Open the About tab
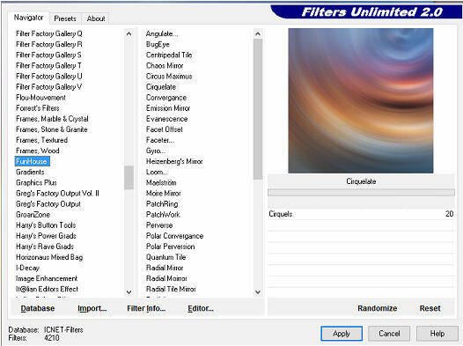Image resolution: width=463 pixels, height=346 pixels. coord(96,18)
